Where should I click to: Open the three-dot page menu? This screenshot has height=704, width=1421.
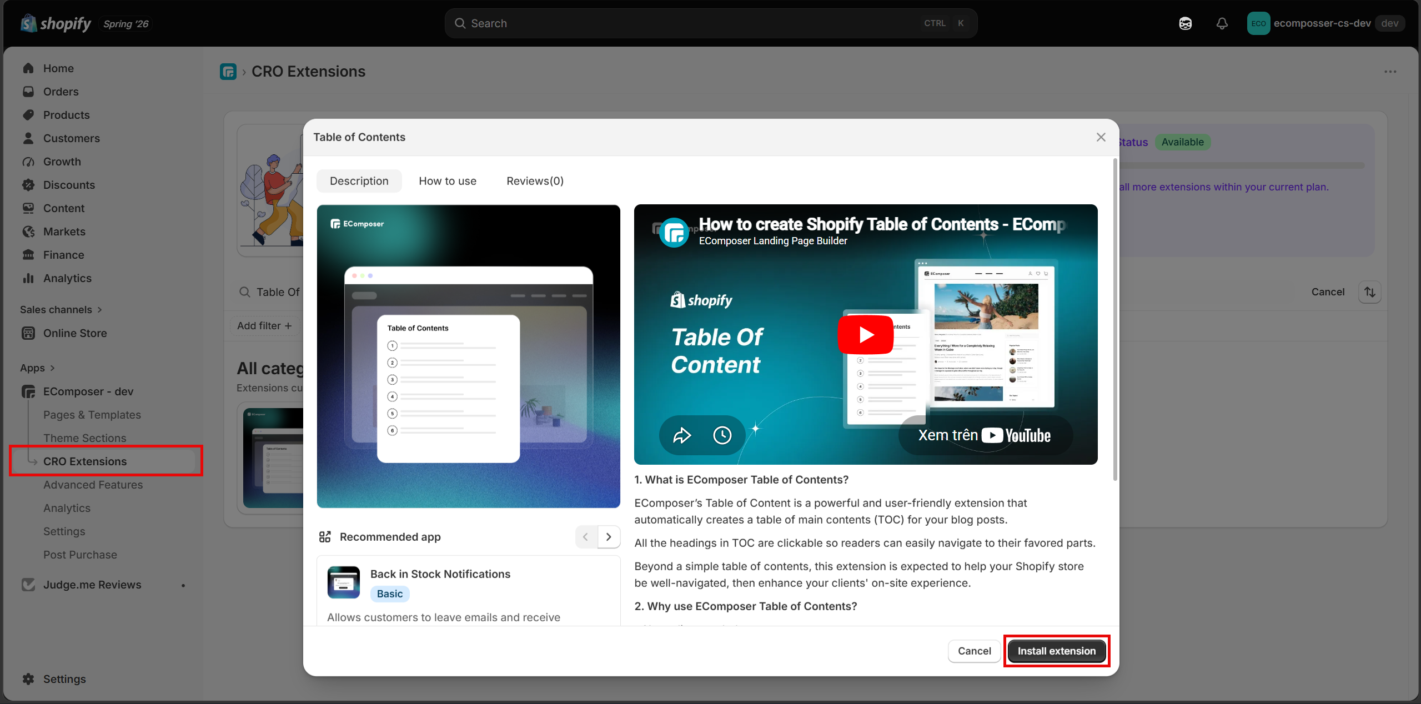1390,72
